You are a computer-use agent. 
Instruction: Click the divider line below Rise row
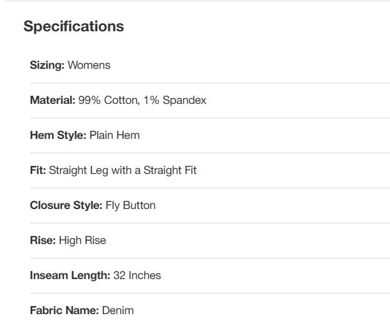click(x=210, y=258)
